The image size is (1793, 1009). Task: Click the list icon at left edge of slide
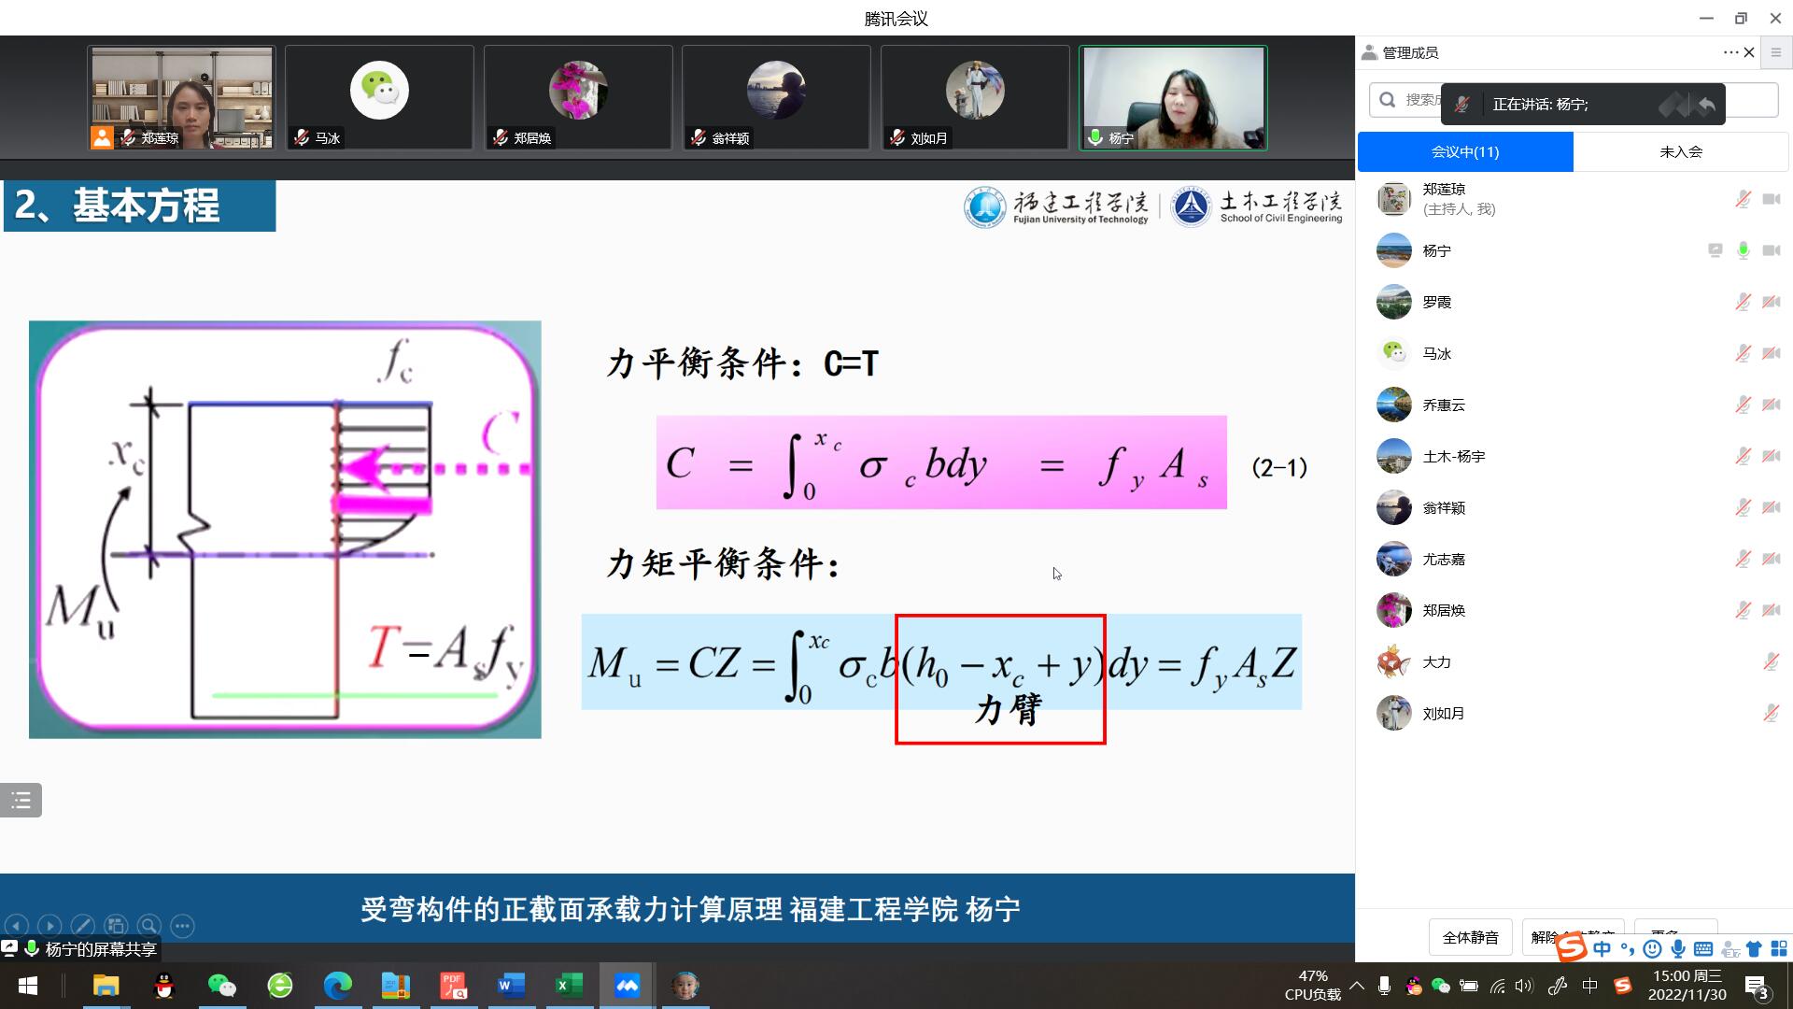point(21,800)
